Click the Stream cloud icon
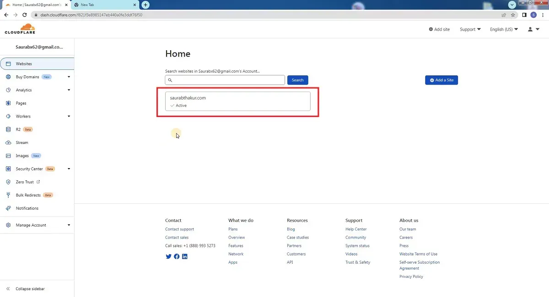 (8, 143)
